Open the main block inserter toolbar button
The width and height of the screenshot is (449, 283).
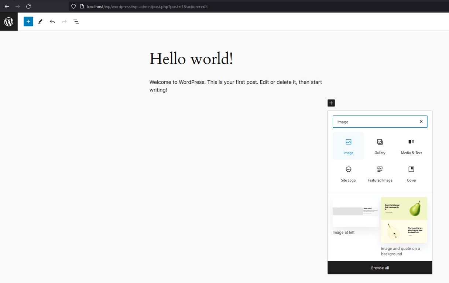(x=28, y=21)
